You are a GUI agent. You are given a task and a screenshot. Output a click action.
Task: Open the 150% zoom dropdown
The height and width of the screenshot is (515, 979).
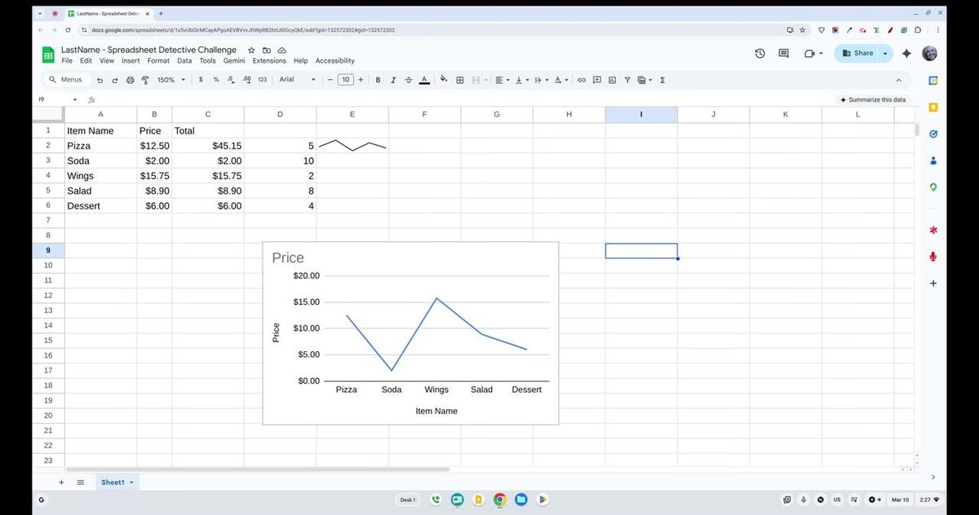pyautogui.click(x=171, y=80)
